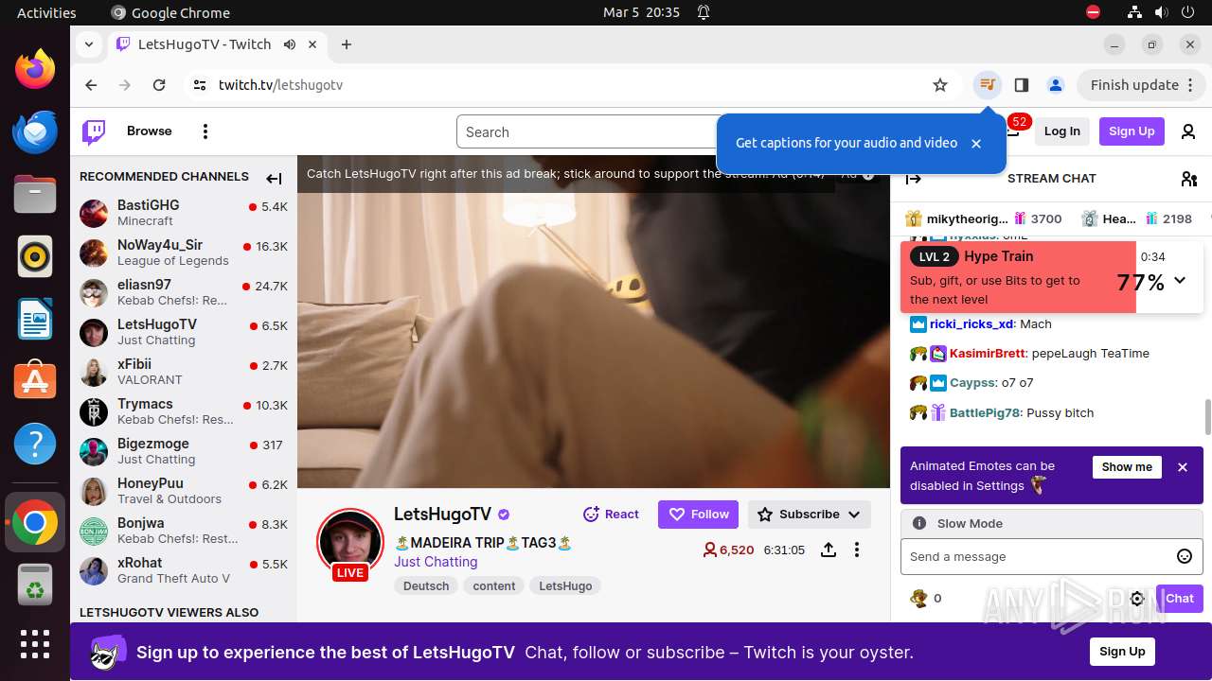The image size is (1212, 681).
Task: Open the Chrome tab search dropdown
Action: coord(88,44)
